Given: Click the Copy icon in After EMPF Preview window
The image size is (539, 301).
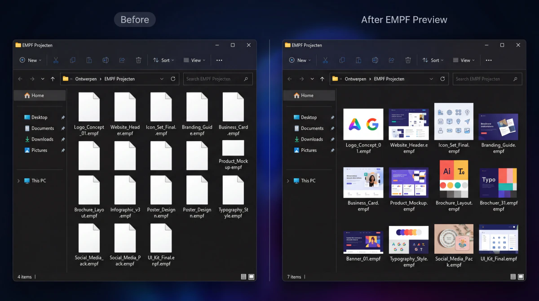Looking at the screenshot, I should pyautogui.click(x=342, y=60).
